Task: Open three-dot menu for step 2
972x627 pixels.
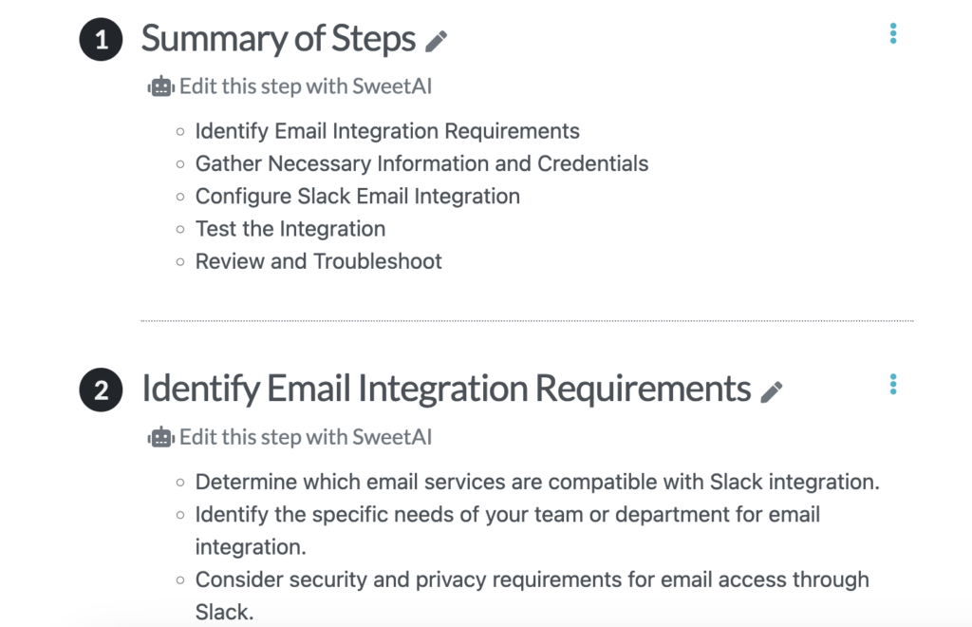Action: tap(892, 385)
